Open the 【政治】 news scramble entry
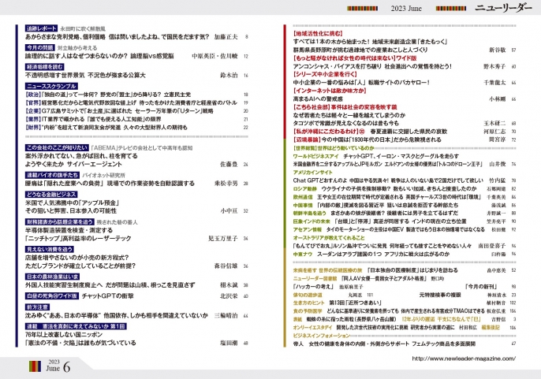The width and height of the screenshot is (541, 379). tap(36, 94)
